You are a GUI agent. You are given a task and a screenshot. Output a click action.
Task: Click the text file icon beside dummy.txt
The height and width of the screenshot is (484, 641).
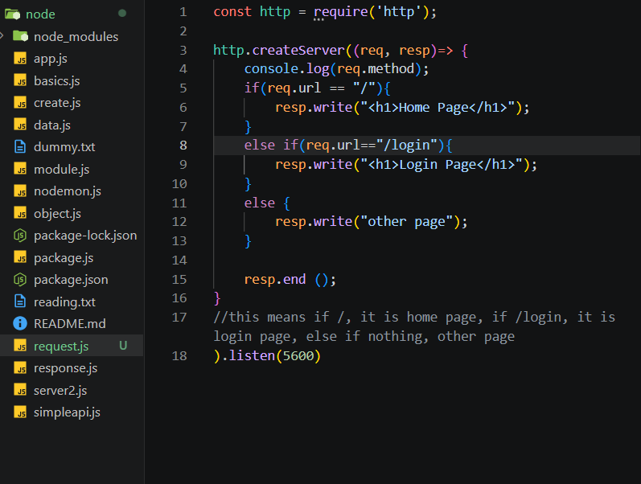tap(20, 147)
